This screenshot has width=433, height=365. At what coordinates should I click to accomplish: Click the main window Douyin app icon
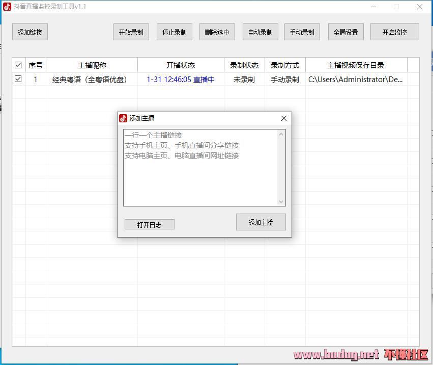pos(7,6)
